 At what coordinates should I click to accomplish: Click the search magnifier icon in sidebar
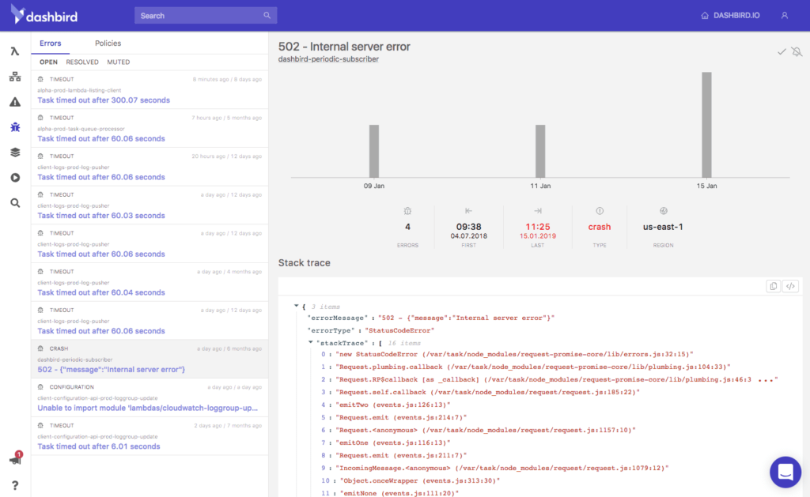click(x=13, y=203)
